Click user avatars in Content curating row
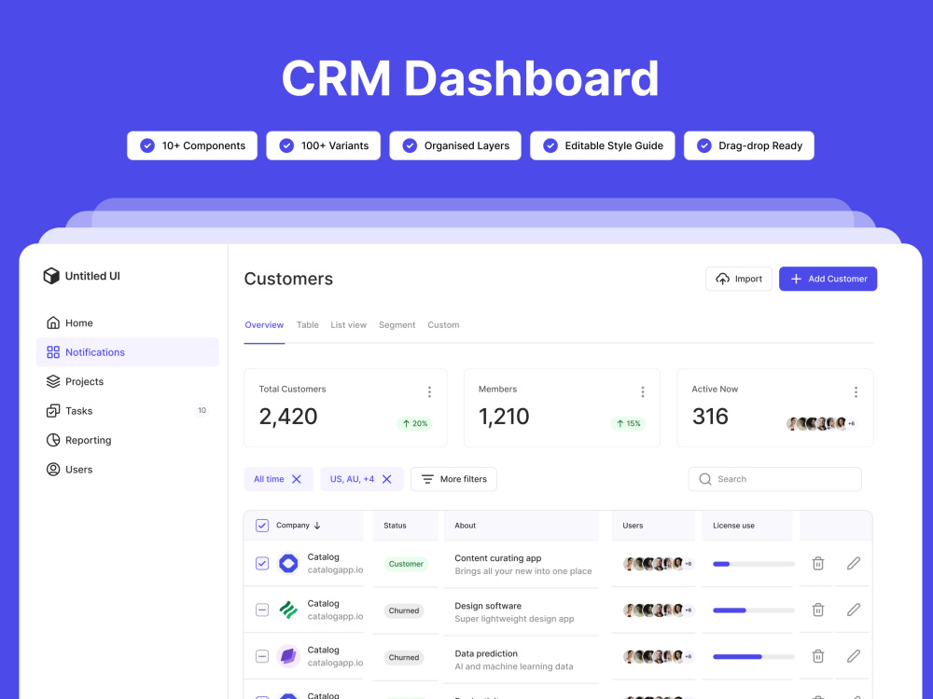Image resolution: width=933 pixels, height=699 pixels. pyautogui.click(x=659, y=564)
